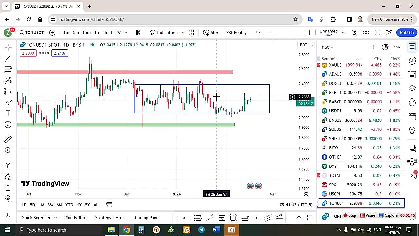Remove drawings with the trash icon
This screenshot has width=419, height=236.
8,214
